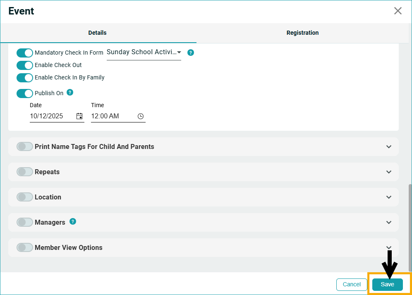This screenshot has width=412, height=295.
Task: Open the clock time picker icon
Action: click(141, 116)
